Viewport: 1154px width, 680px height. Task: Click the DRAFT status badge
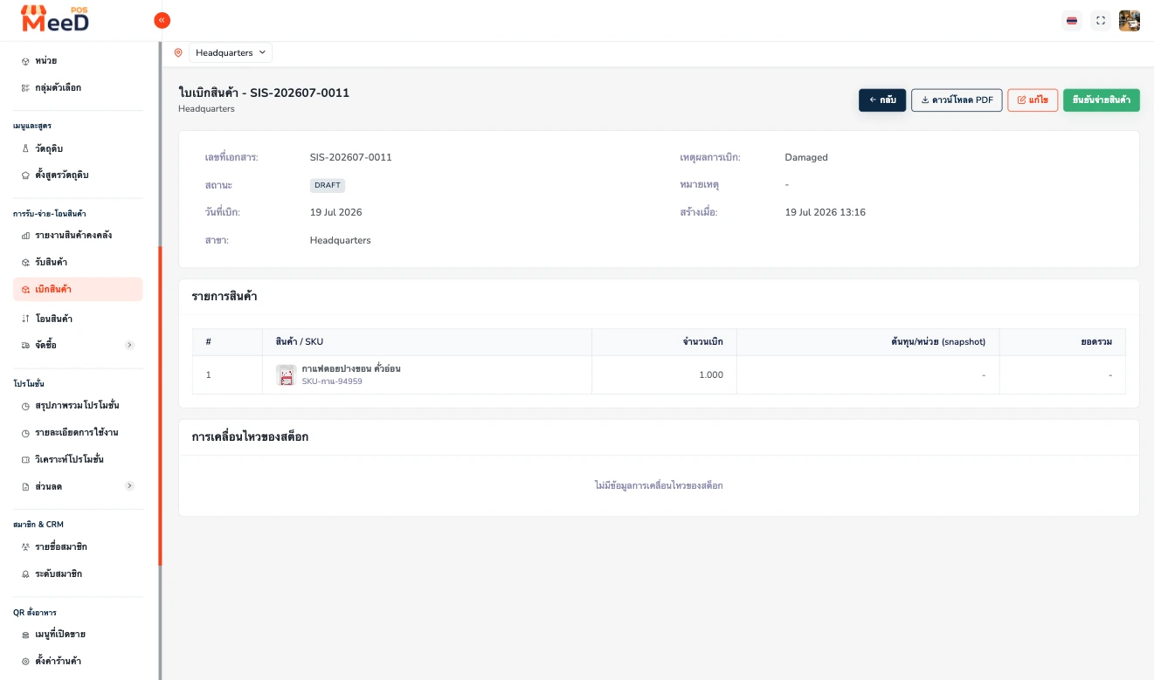click(x=328, y=185)
